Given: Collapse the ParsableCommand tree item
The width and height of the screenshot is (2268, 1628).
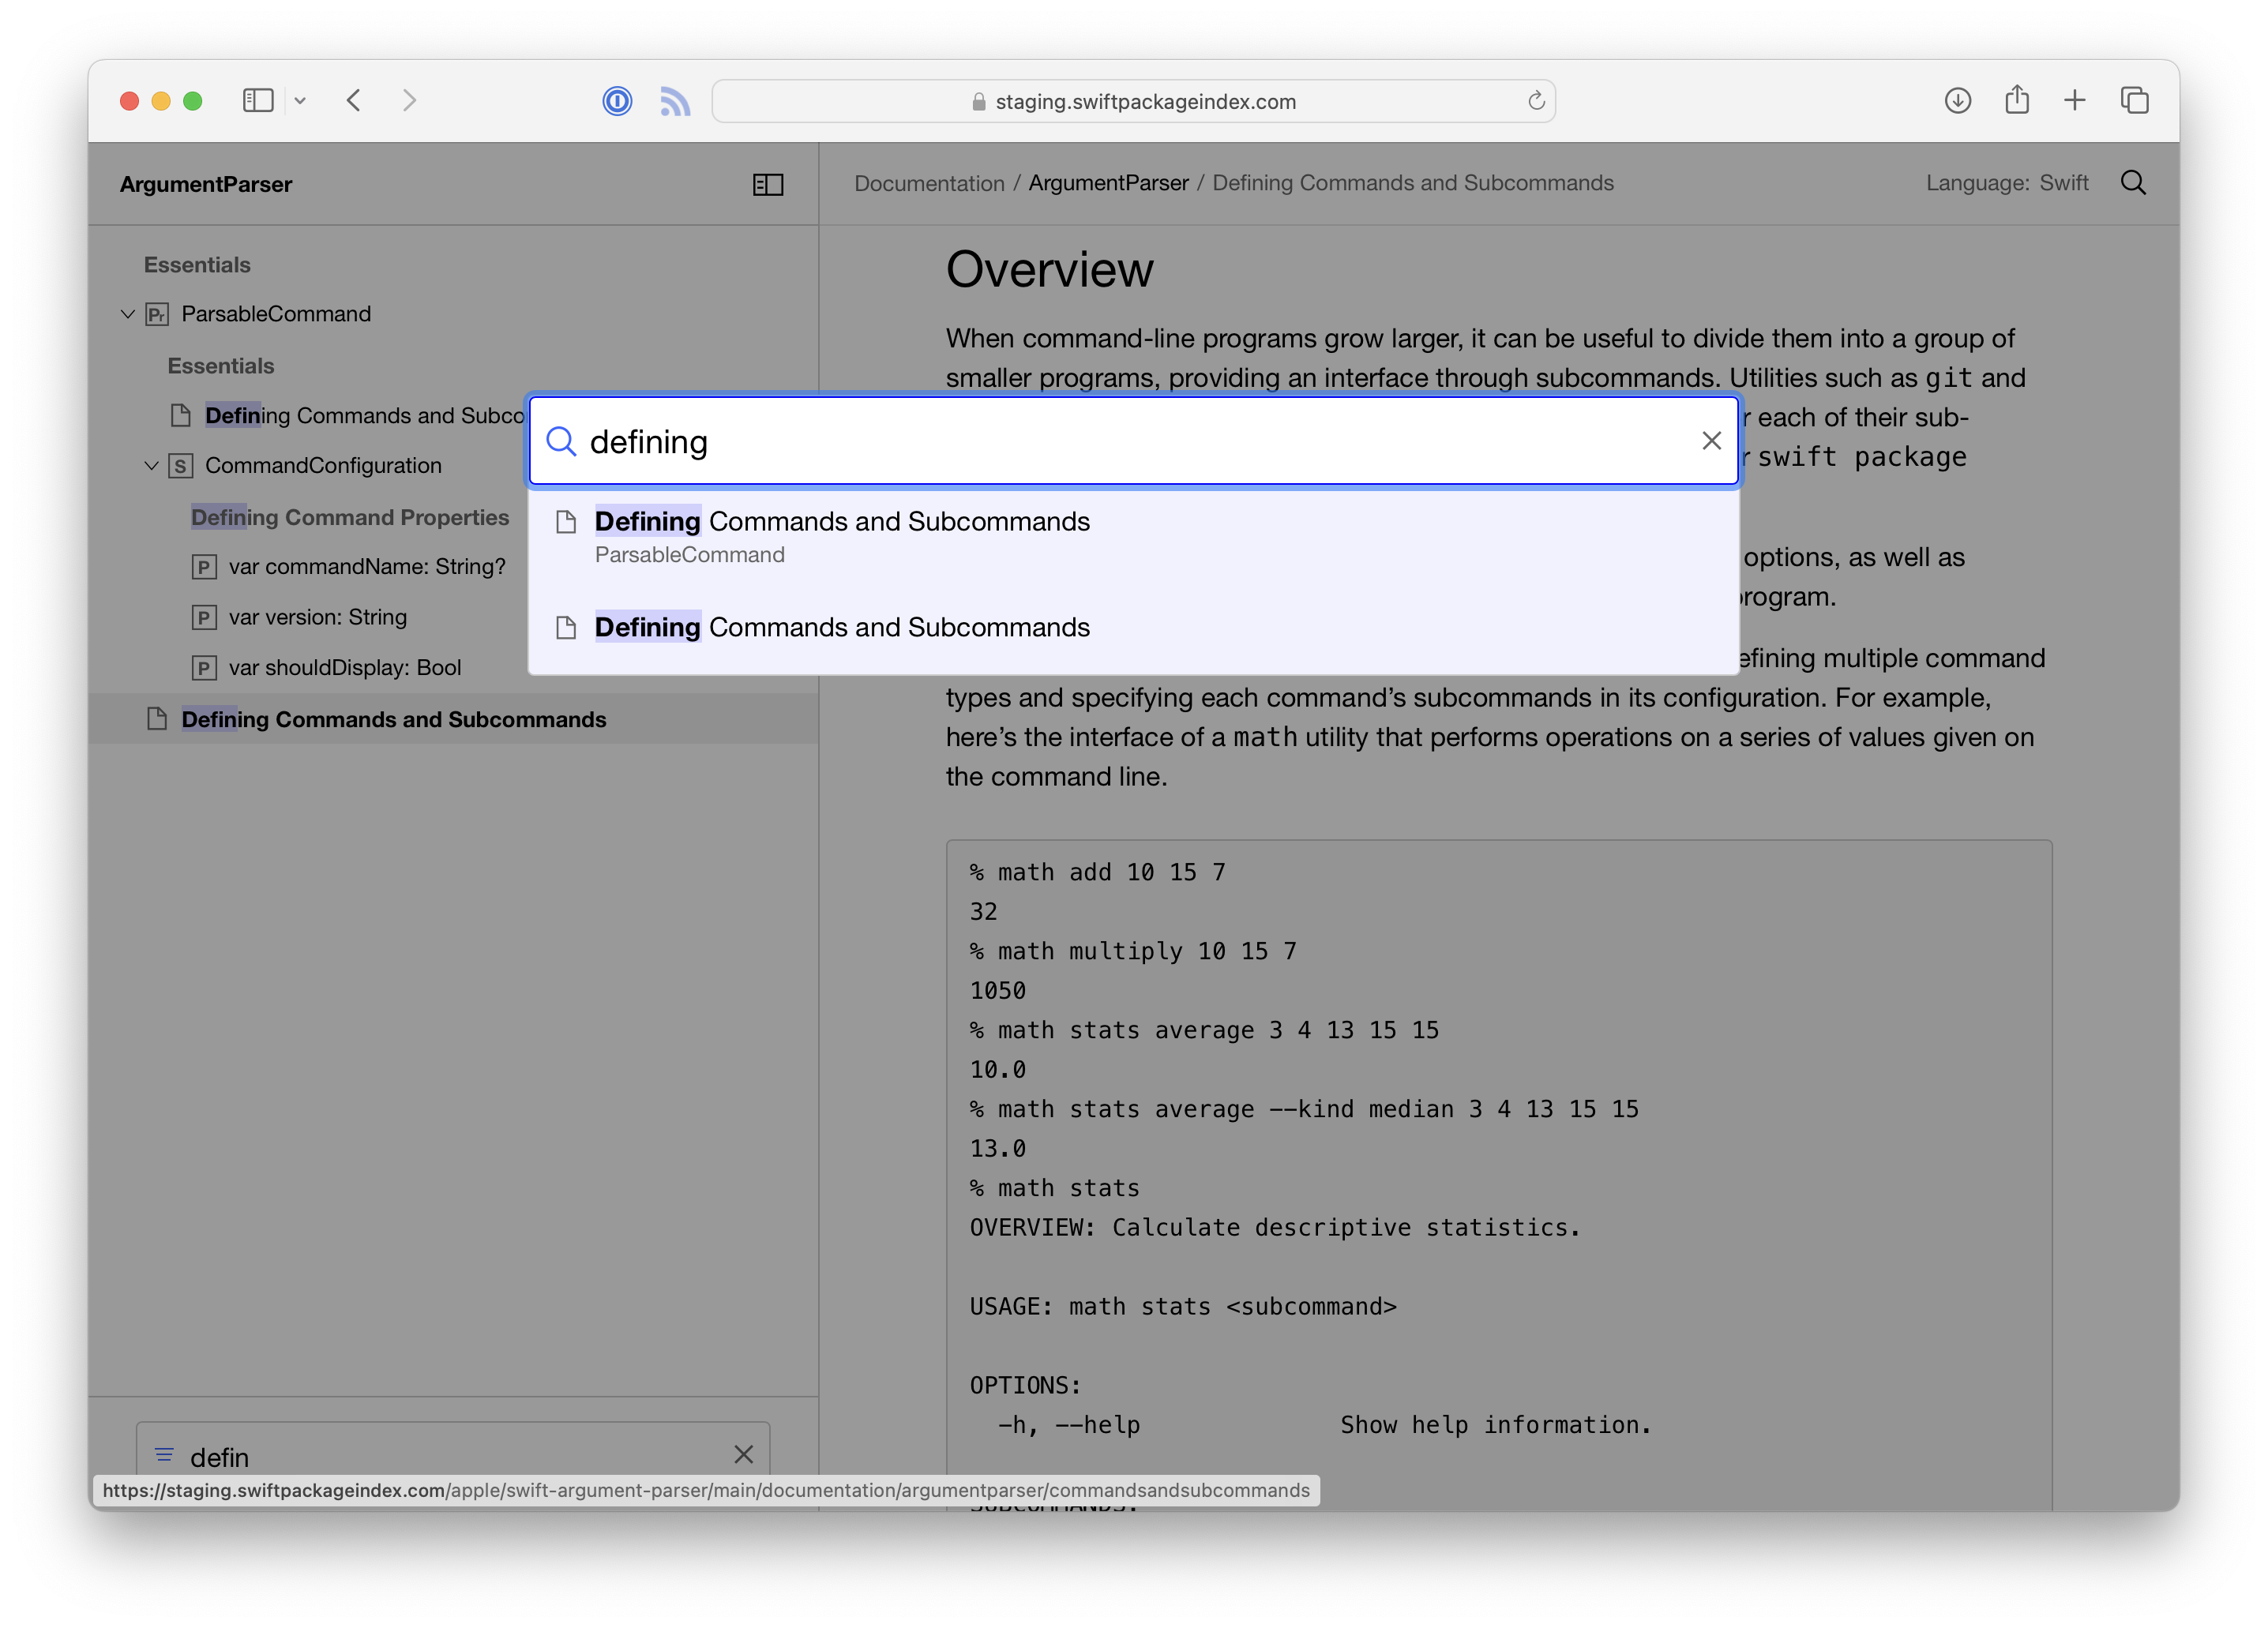Looking at the screenshot, I should tap(128, 314).
